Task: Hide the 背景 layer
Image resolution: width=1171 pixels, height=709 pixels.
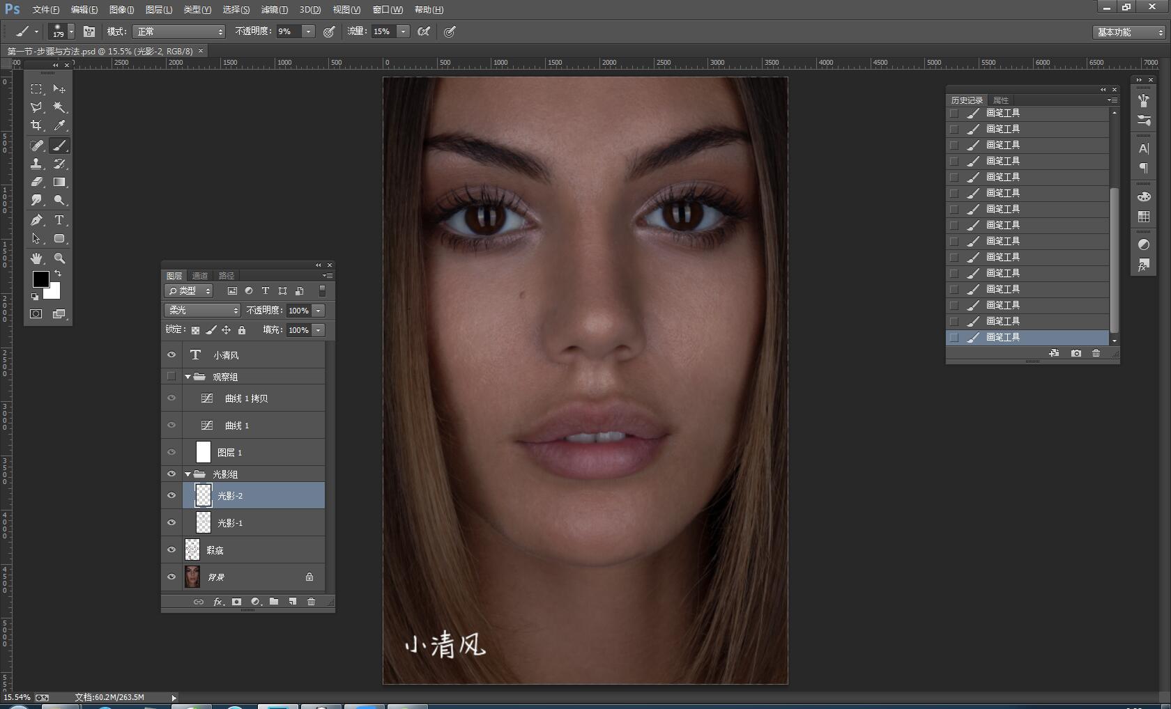Action: click(171, 577)
